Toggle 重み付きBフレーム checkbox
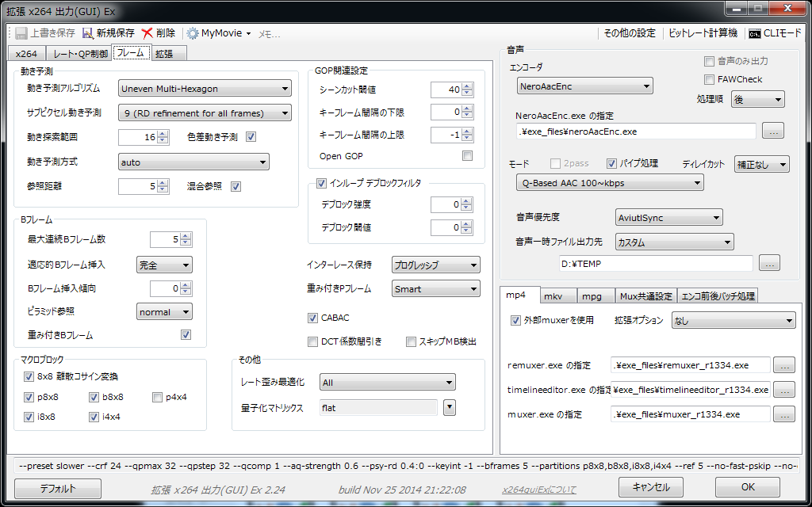Image resolution: width=812 pixels, height=507 pixels. [x=186, y=335]
